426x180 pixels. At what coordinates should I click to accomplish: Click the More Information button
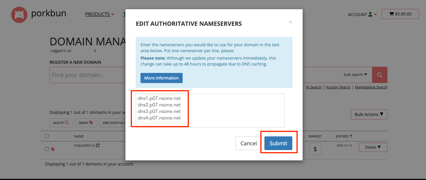(x=161, y=78)
